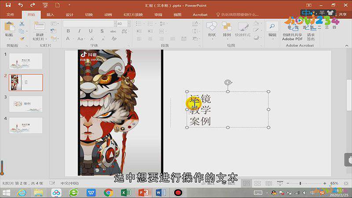Clear all text formatting
The image size is (352, 198).
point(114,39)
